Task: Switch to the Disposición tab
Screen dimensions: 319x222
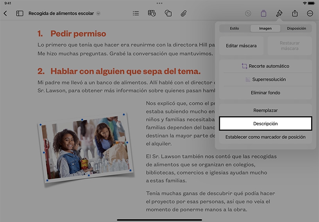Action: 296,28
